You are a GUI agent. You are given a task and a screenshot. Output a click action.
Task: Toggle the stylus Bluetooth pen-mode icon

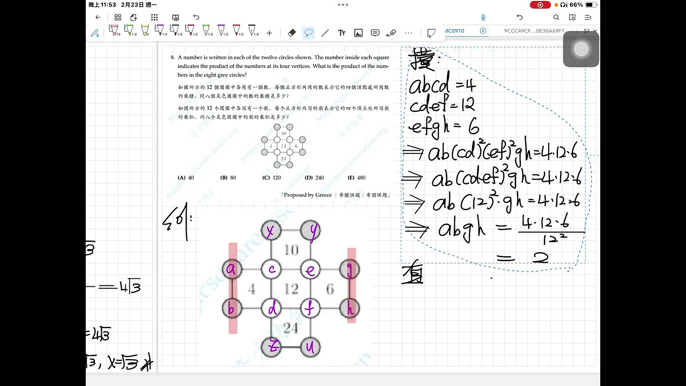click(95, 33)
